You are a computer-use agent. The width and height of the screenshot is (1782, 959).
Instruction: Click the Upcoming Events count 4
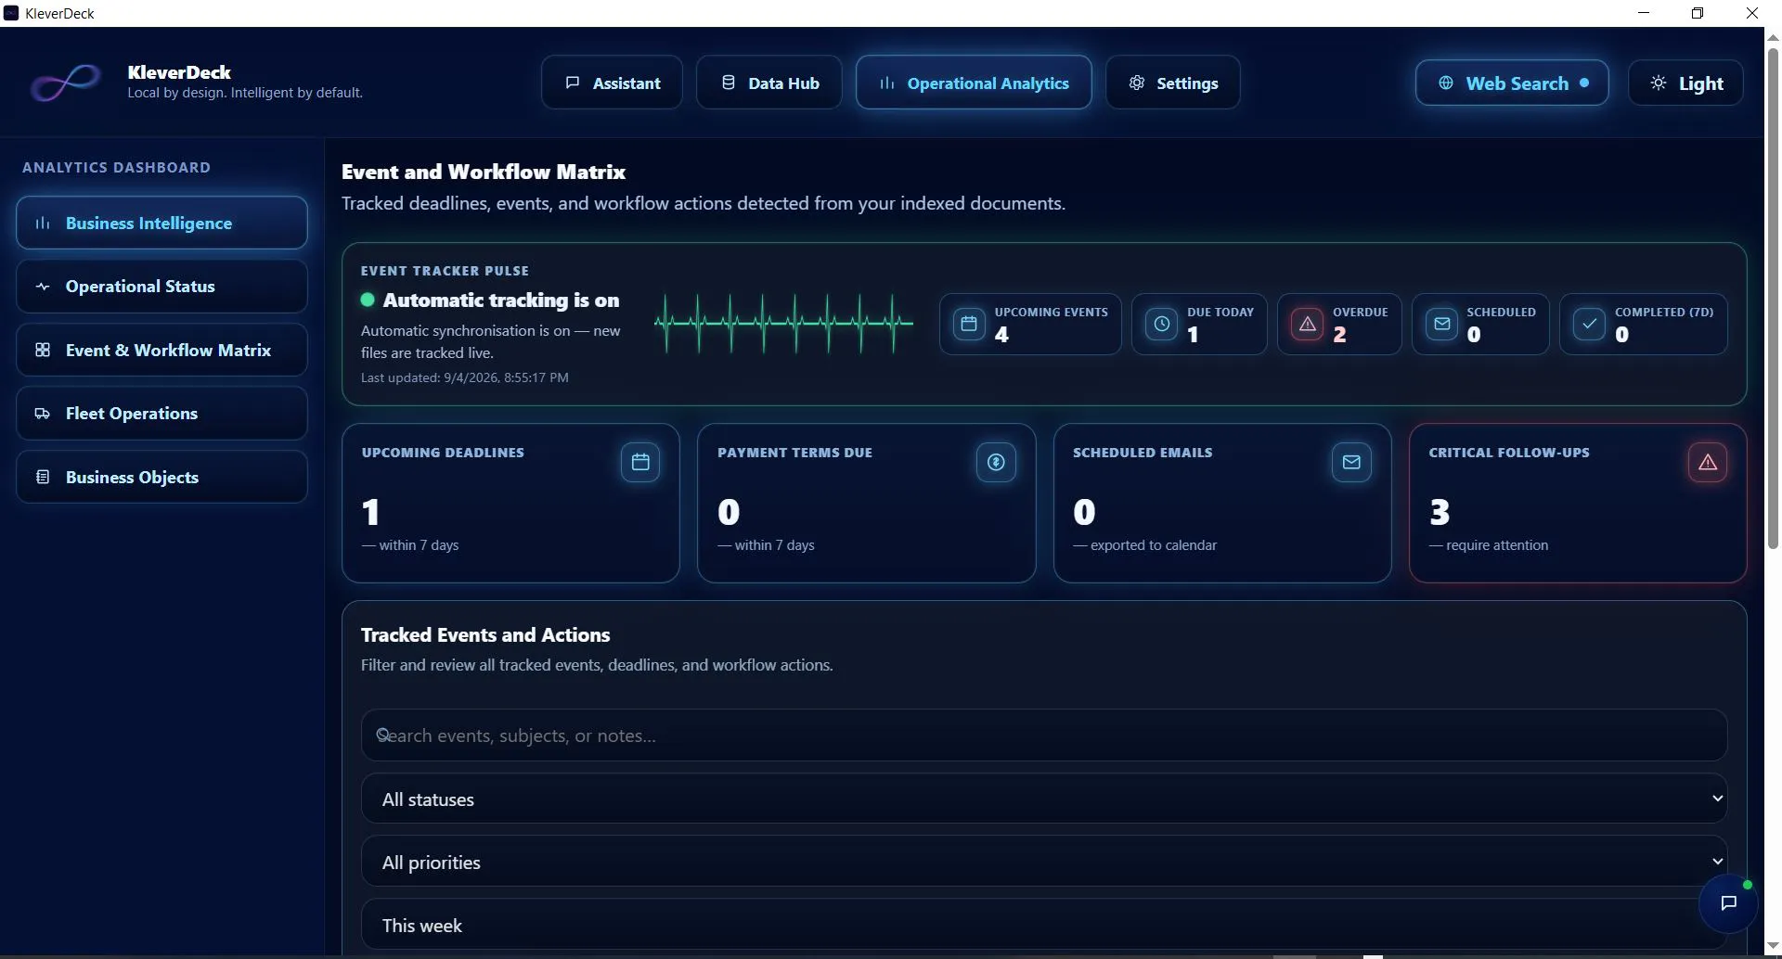coord(1001,335)
